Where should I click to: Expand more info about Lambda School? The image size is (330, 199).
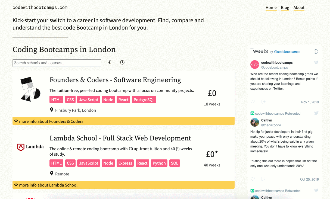(x=123, y=185)
